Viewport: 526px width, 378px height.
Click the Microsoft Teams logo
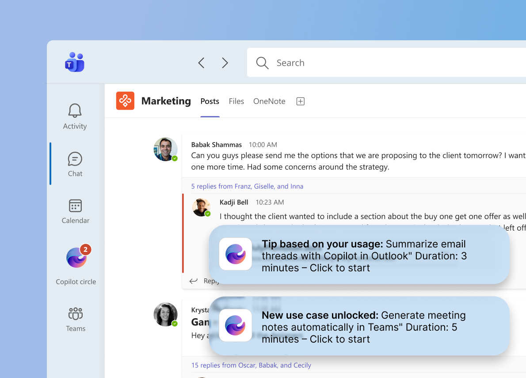point(74,62)
